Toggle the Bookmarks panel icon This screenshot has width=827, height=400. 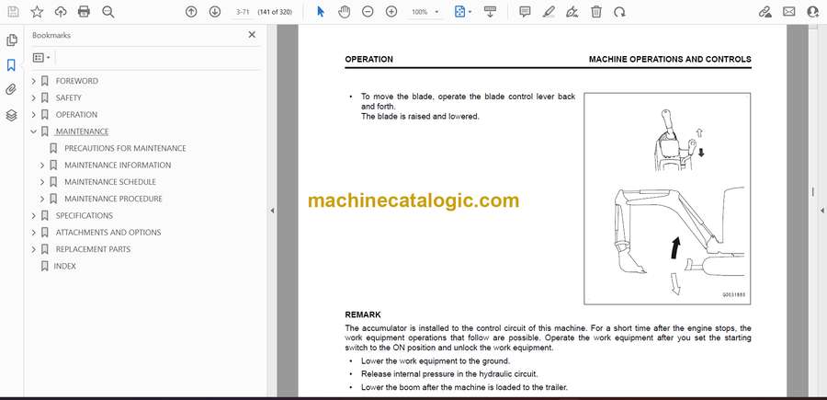click(x=11, y=65)
